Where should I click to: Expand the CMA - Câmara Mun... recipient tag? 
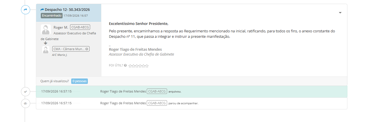coord(71,49)
